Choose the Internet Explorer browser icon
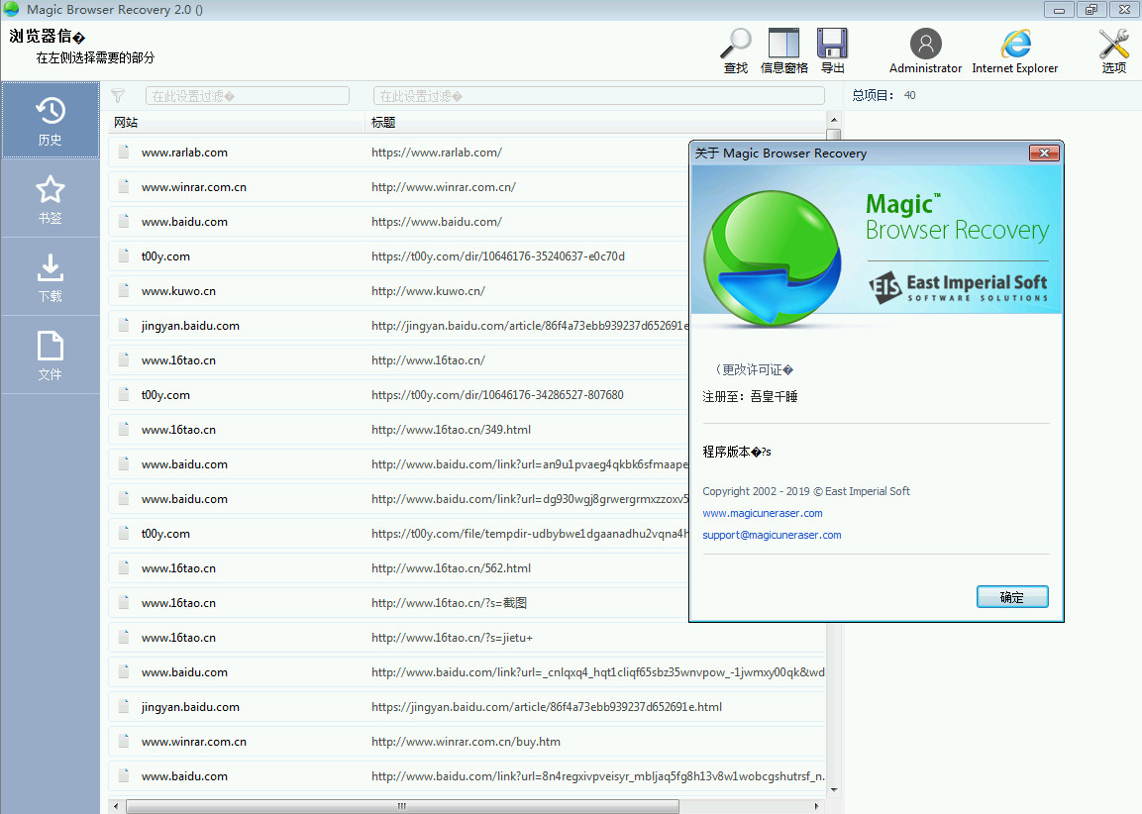1142x814 pixels. (x=1014, y=45)
